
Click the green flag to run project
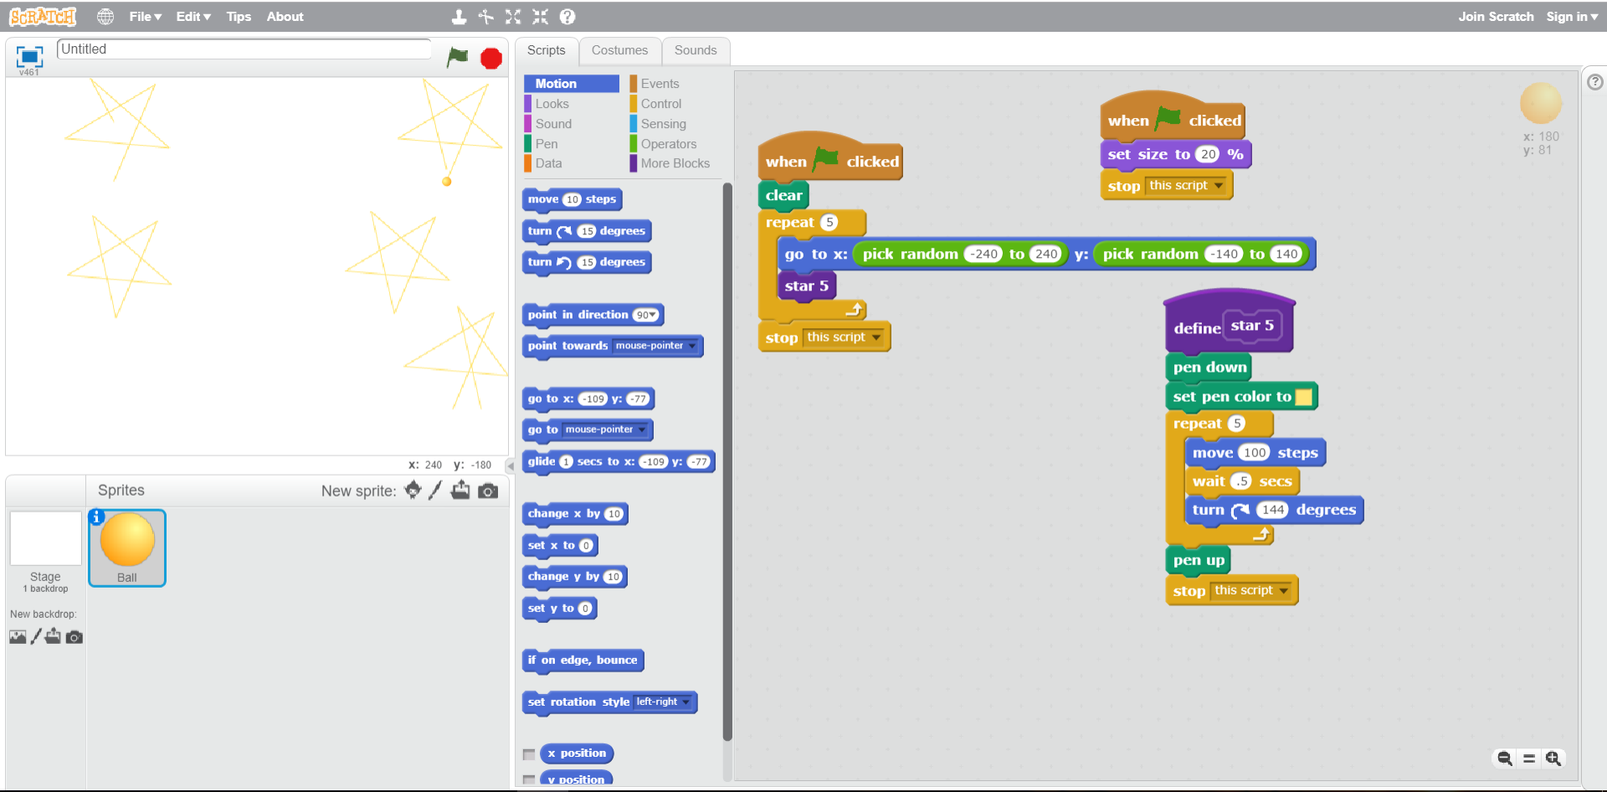(x=457, y=57)
